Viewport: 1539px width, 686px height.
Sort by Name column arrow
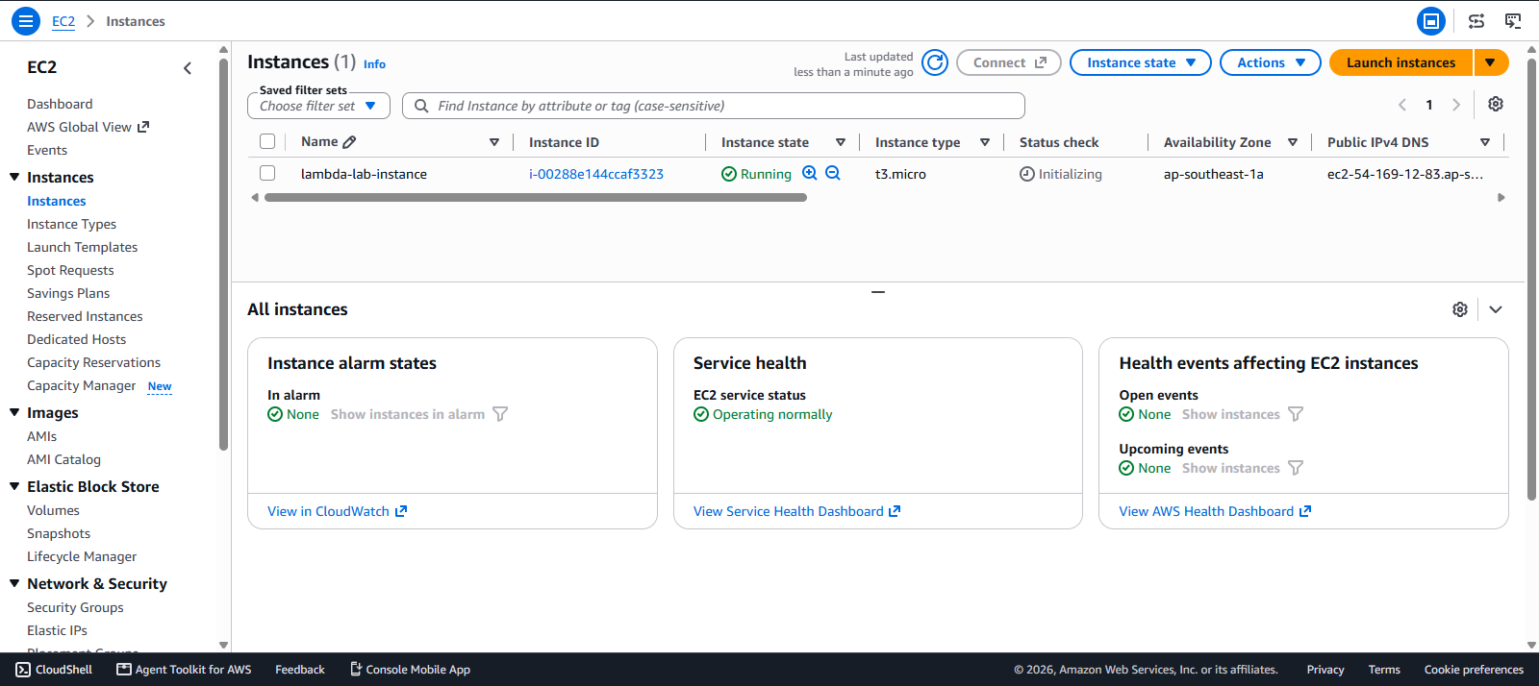click(494, 142)
